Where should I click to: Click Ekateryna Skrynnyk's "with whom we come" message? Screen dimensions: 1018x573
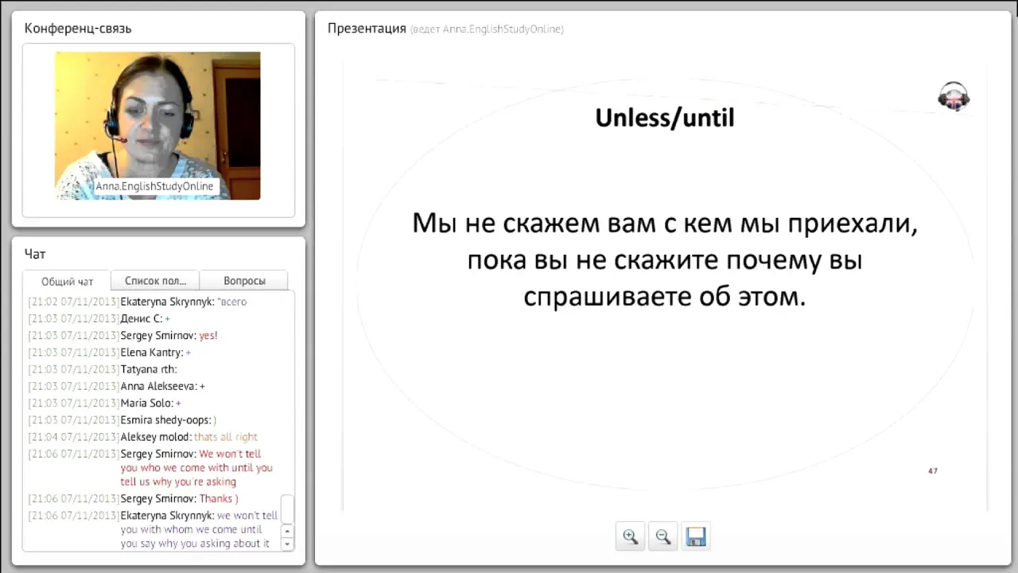click(153, 529)
